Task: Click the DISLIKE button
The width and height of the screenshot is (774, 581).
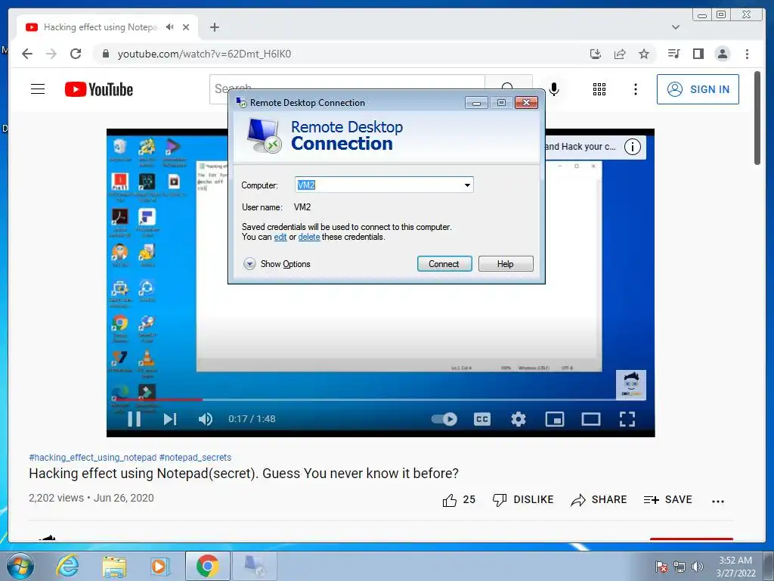Action: pos(523,500)
